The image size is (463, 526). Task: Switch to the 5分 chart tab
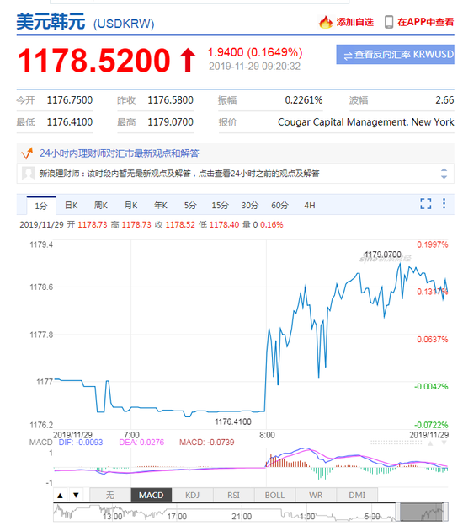190,206
